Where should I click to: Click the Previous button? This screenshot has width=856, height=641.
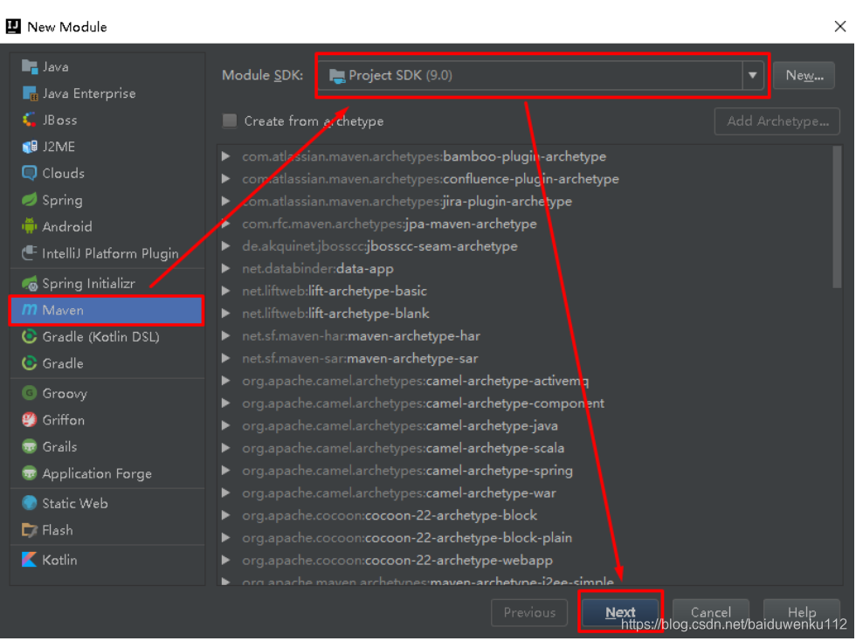529,612
